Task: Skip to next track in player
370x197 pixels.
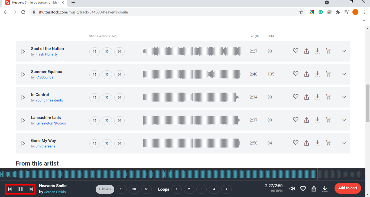Action: point(31,189)
